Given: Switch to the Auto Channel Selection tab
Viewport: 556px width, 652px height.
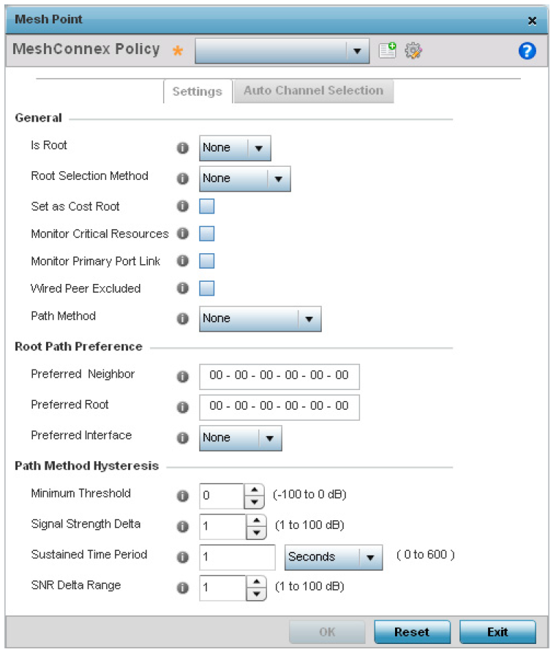Looking at the screenshot, I should click(x=314, y=91).
